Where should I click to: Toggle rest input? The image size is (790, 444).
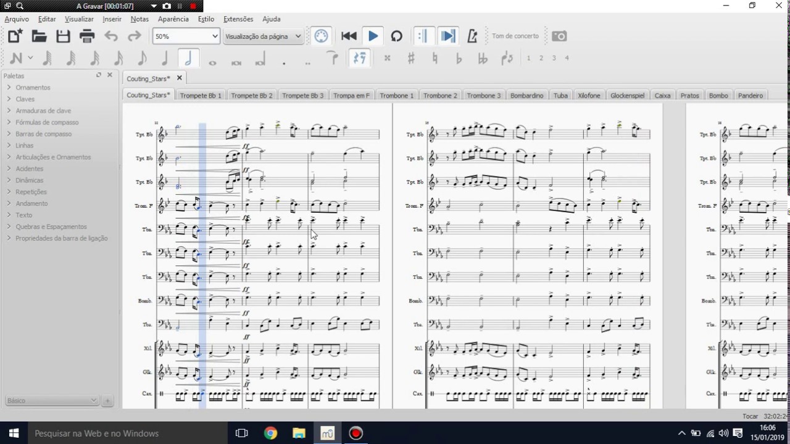coord(359,58)
